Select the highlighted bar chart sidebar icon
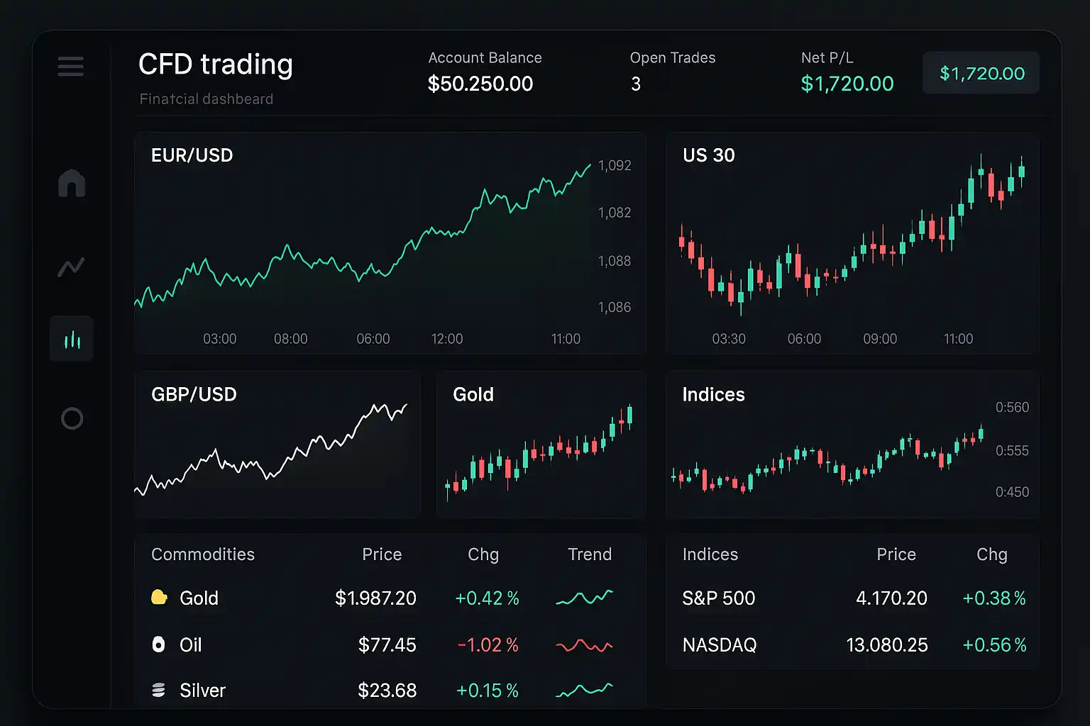1090x726 pixels. (71, 338)
